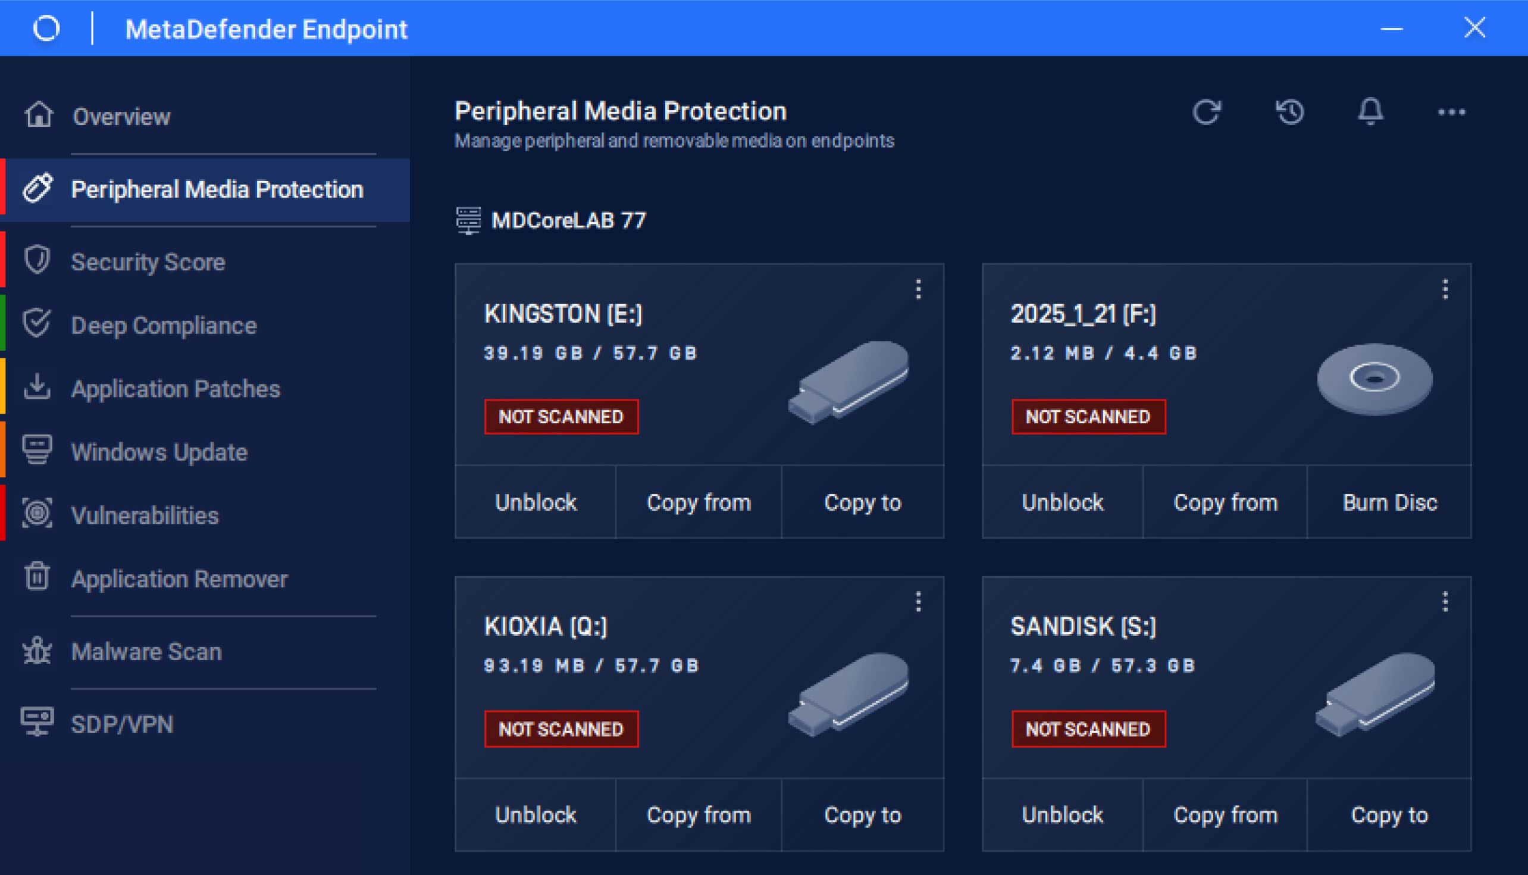The height and width of the screenshot is (875, 1528).
Task: Open the history clock icon
Action: click(x=1289, y=112)
